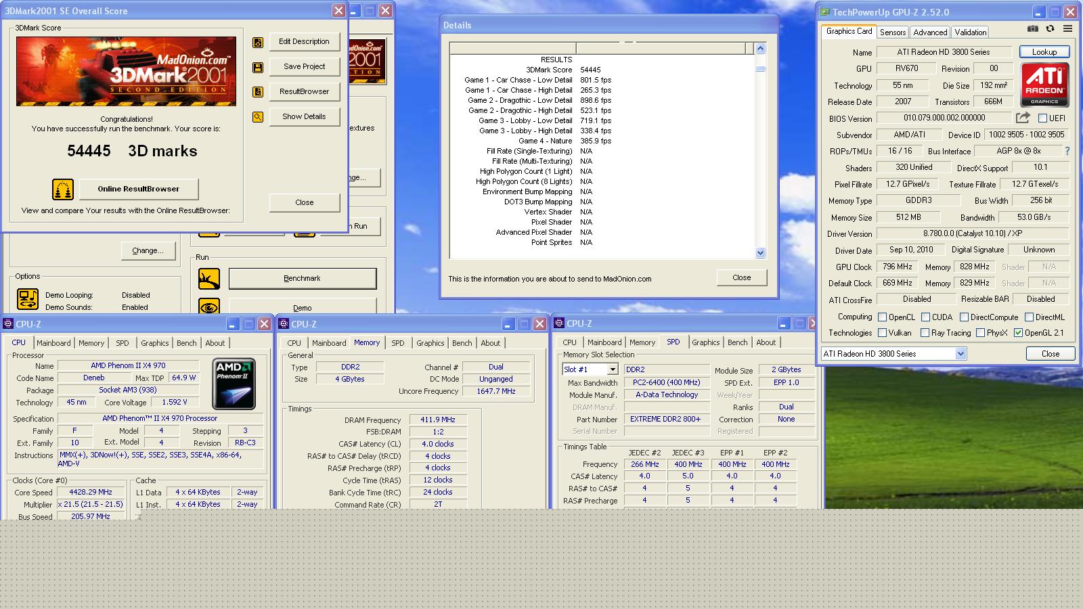
Task: Enable the DirectCompute checkbox
Action: click(964, 317)
